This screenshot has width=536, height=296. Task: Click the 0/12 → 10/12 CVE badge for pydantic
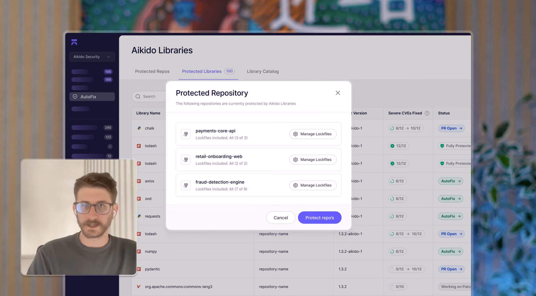[x=406, y=269]
